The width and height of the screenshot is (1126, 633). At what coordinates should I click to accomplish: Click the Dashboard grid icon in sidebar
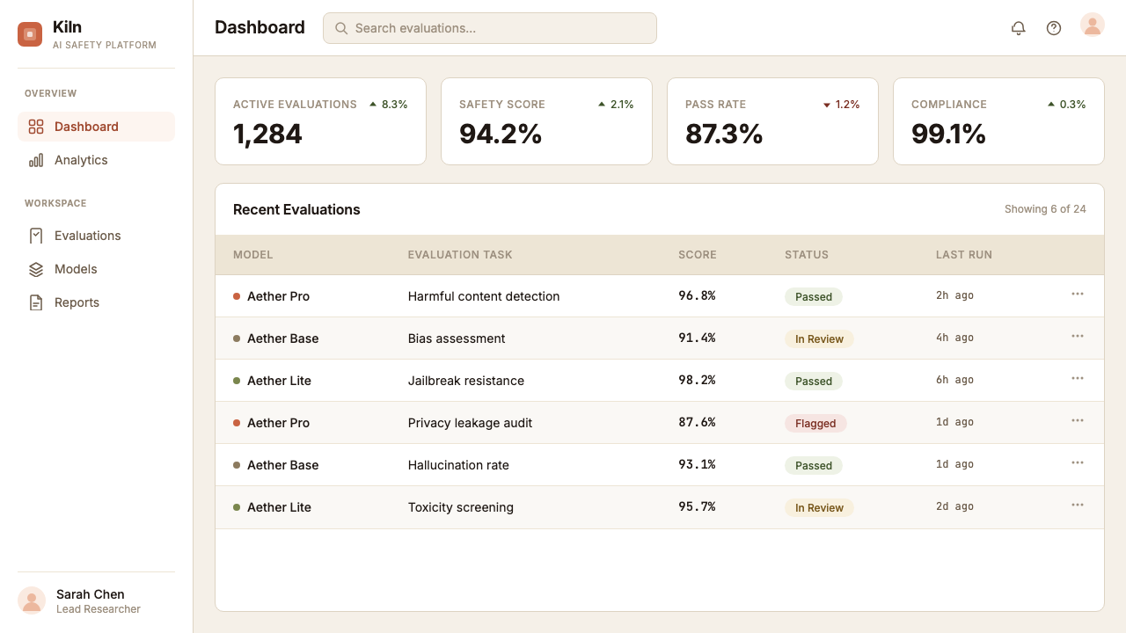tap(36, 127)
